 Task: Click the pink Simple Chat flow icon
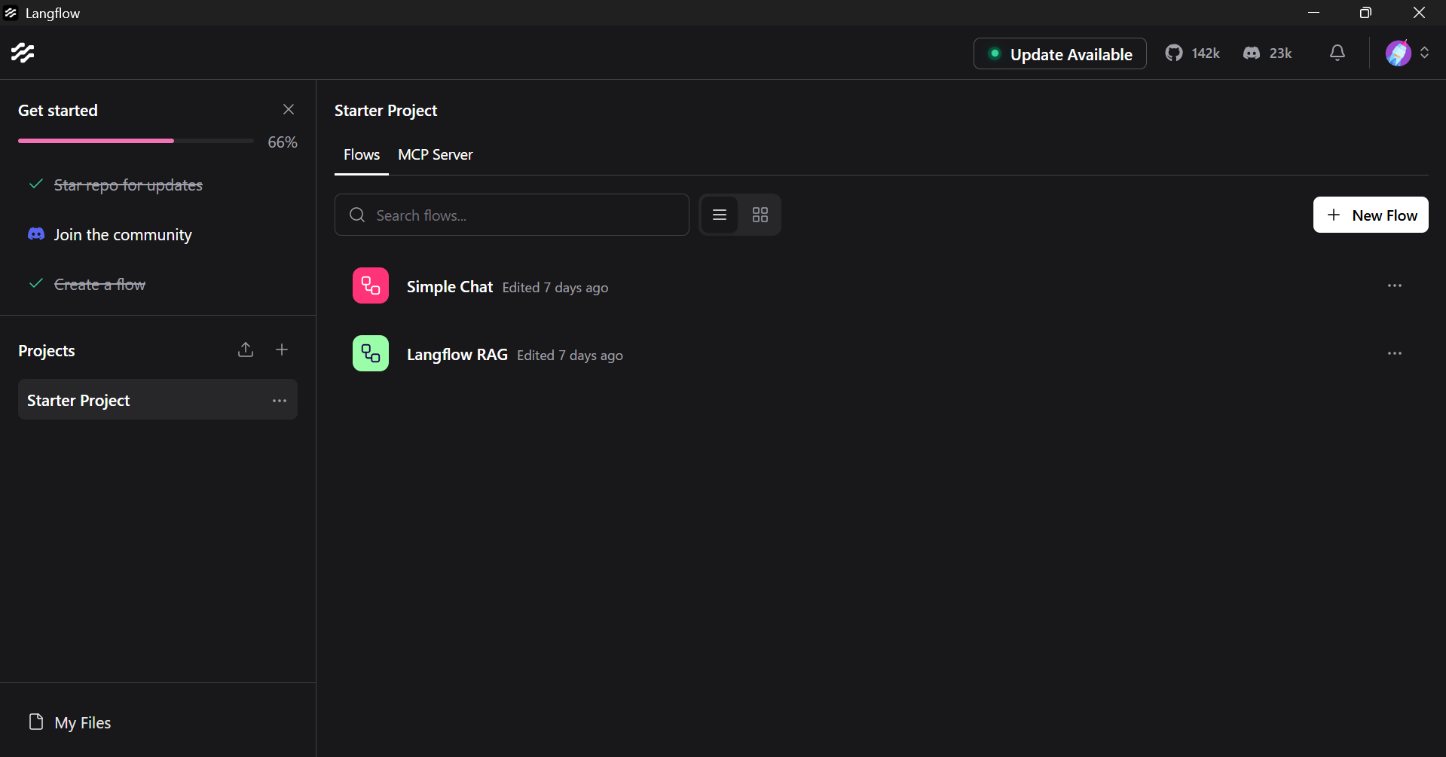371,285
